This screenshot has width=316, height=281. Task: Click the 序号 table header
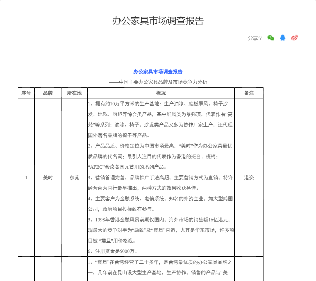click(x=26, y=93)
